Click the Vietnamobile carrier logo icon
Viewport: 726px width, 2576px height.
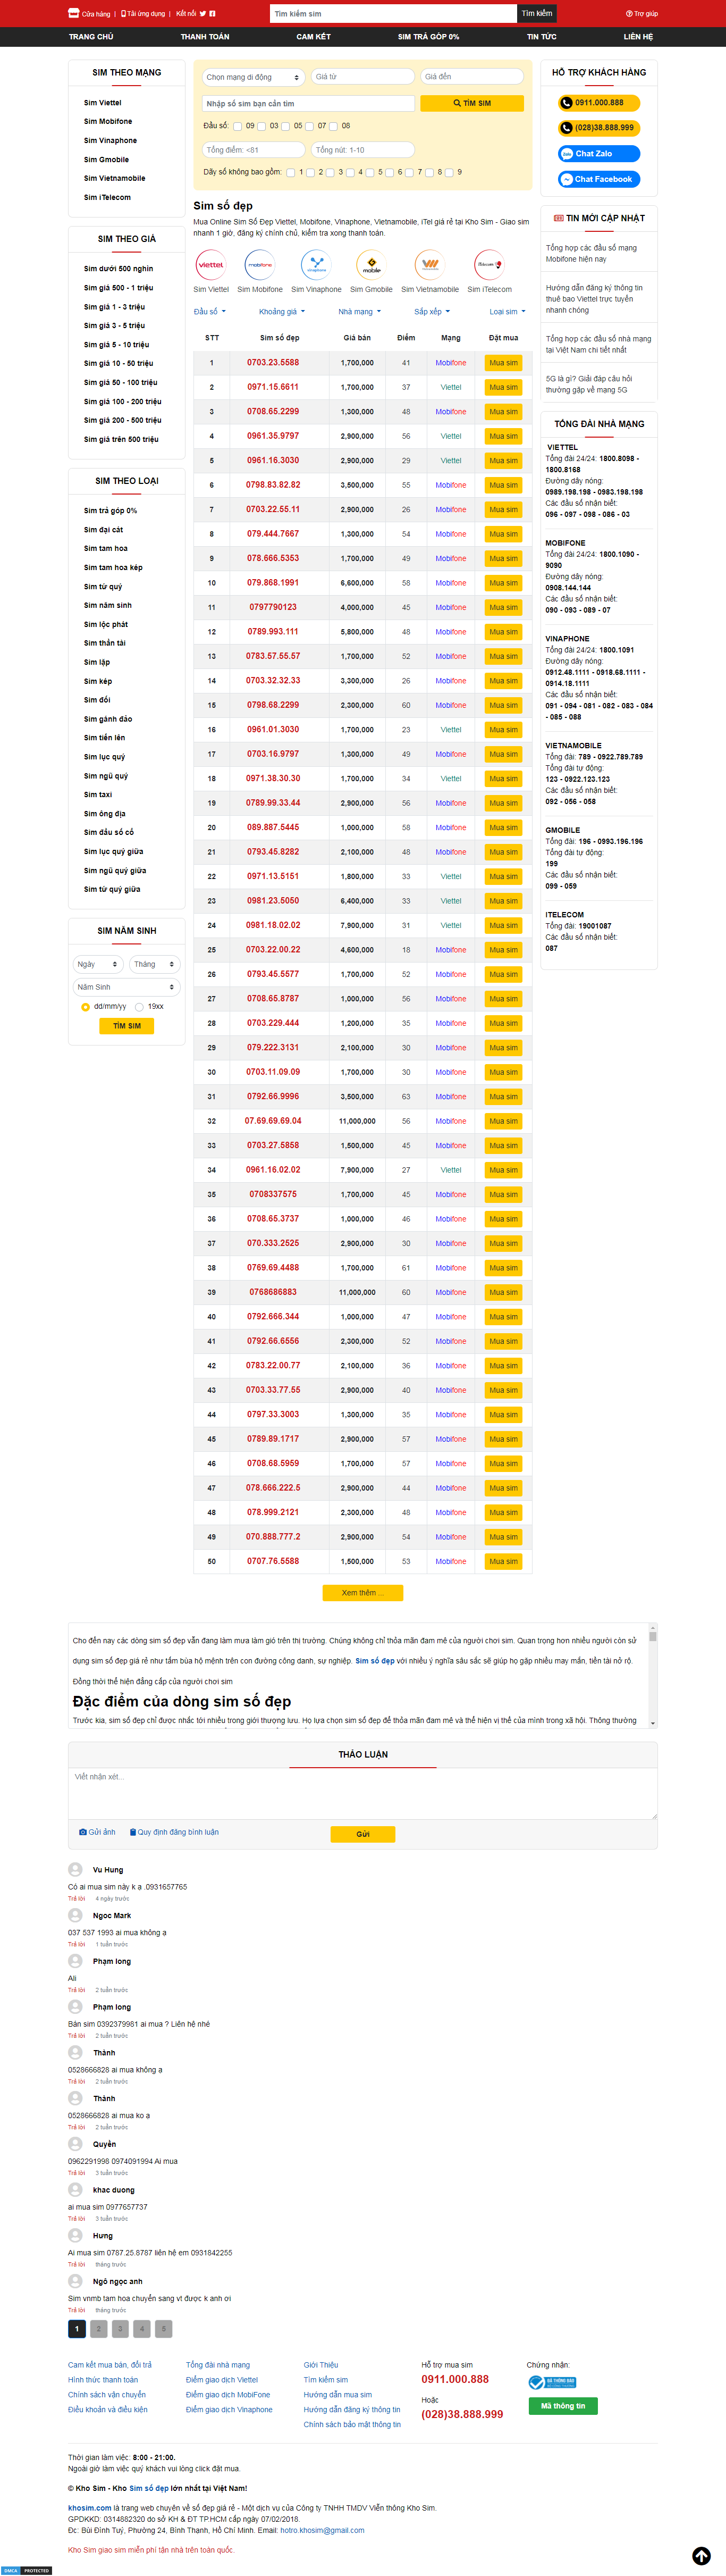pos(429,265)
